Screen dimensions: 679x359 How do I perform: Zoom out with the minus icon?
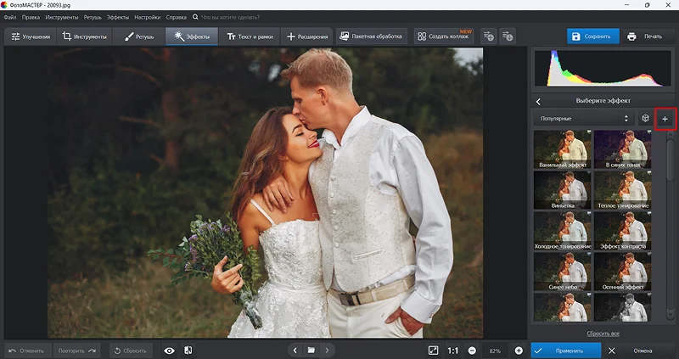(472, 350)
